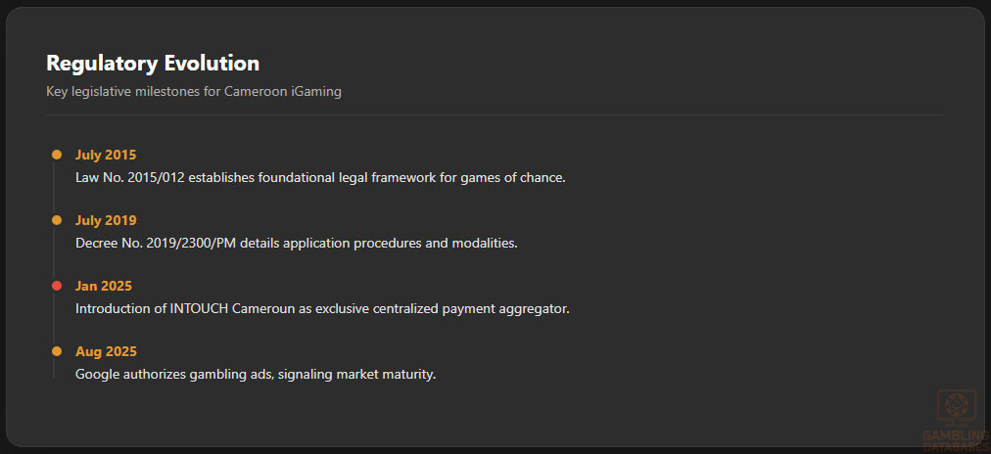This screenshot has width=991, height=454.
Task: Click the Aug 2025 timeline dot
Action: coord(57,351)
